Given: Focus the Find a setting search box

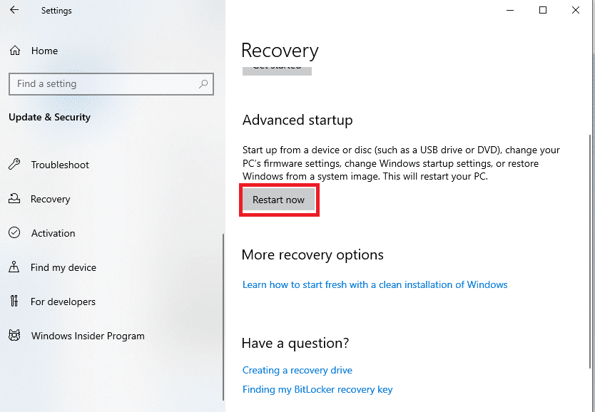Looking at the screenshot, I should (111, 84).
